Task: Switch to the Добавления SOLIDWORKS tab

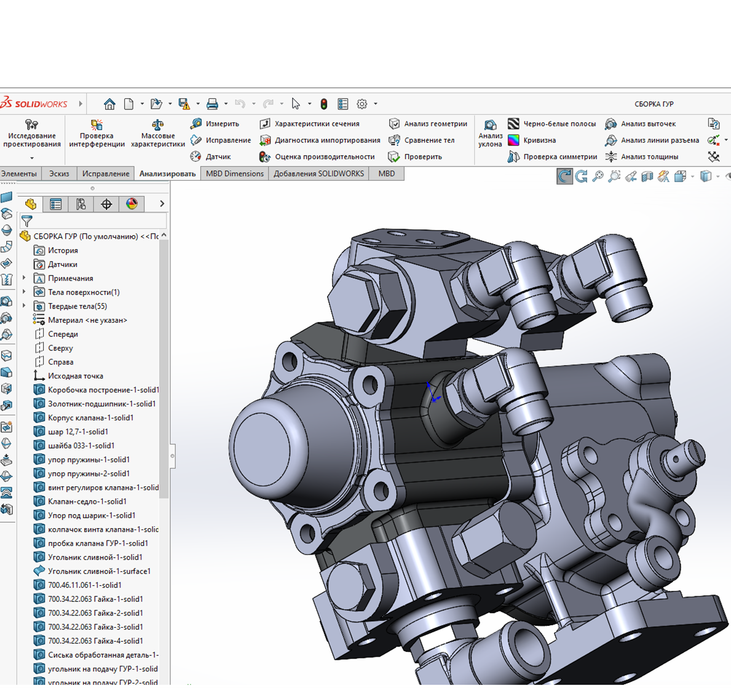Action: click(318, 173)
